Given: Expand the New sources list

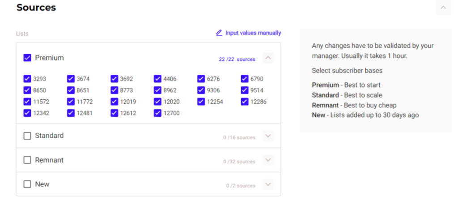Looking at the screenshot, I should coord(268,184).
